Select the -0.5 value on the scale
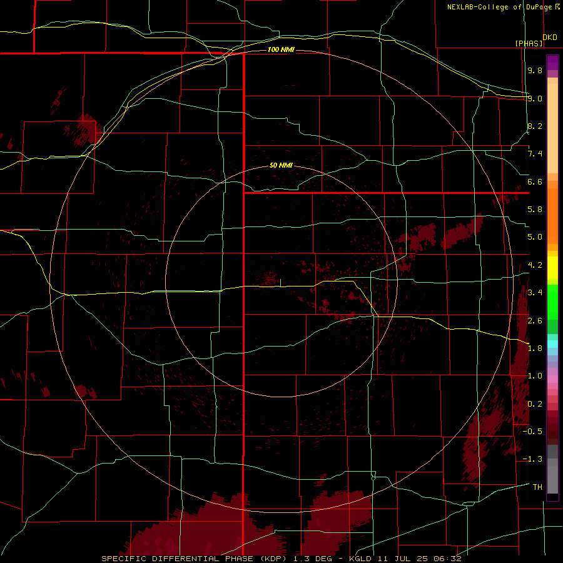 pyautogui.click(x=532, y=432)
